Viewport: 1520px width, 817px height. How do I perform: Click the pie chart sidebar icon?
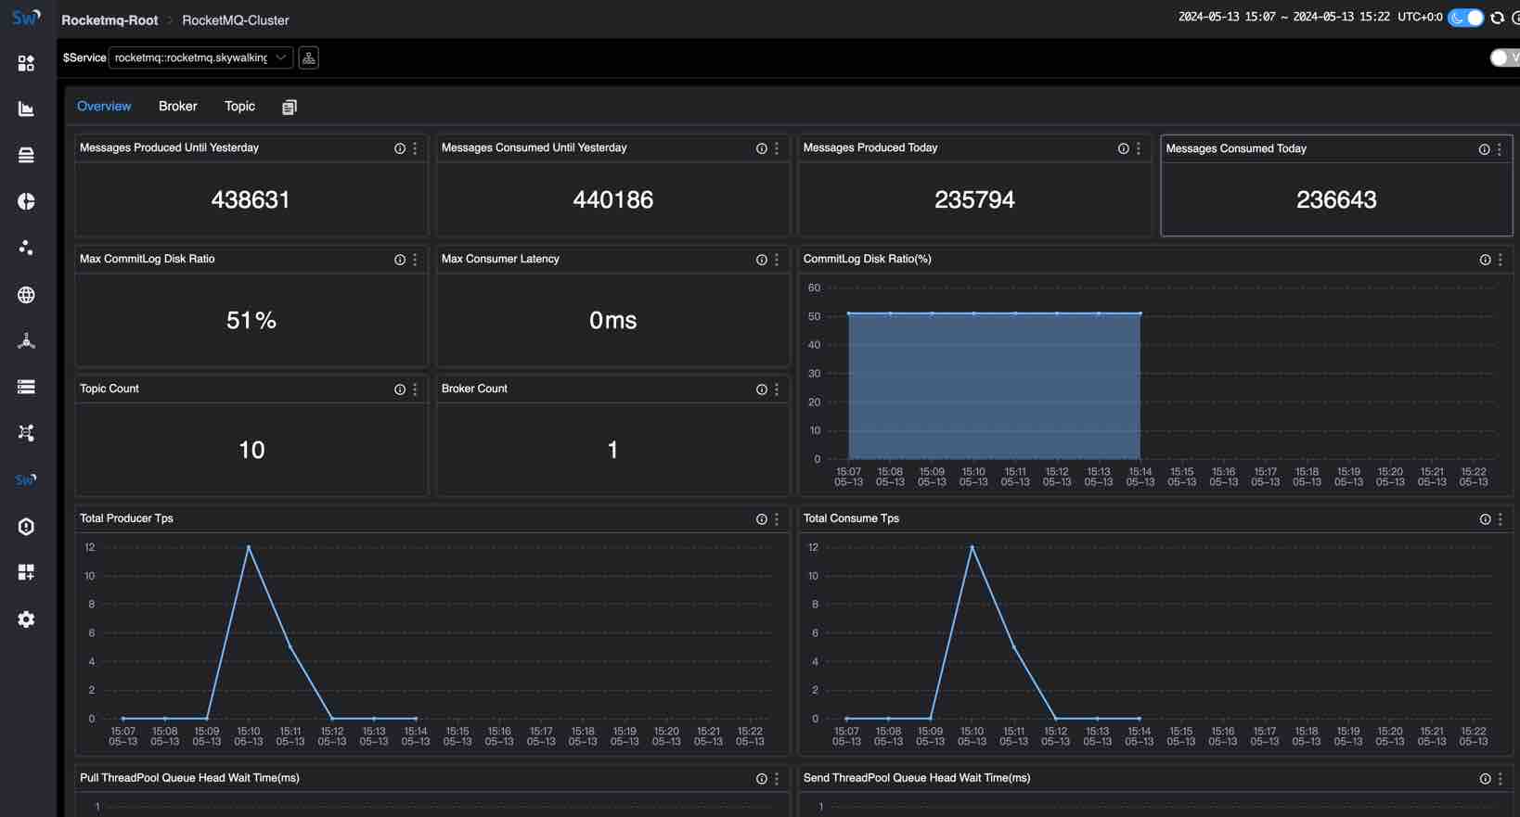tap(26, 202)
